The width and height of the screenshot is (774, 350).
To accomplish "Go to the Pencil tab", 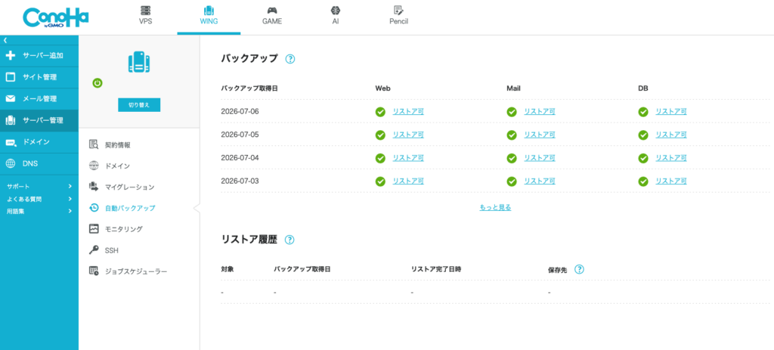I will coord(398,17).
